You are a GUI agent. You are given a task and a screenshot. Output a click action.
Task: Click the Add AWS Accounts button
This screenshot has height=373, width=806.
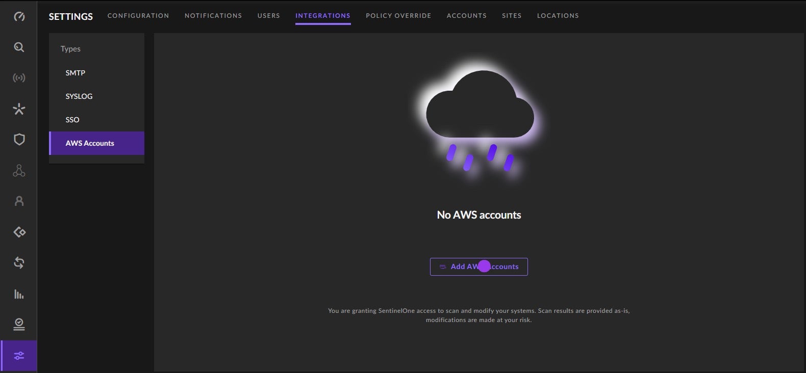[x=478, y=267]
